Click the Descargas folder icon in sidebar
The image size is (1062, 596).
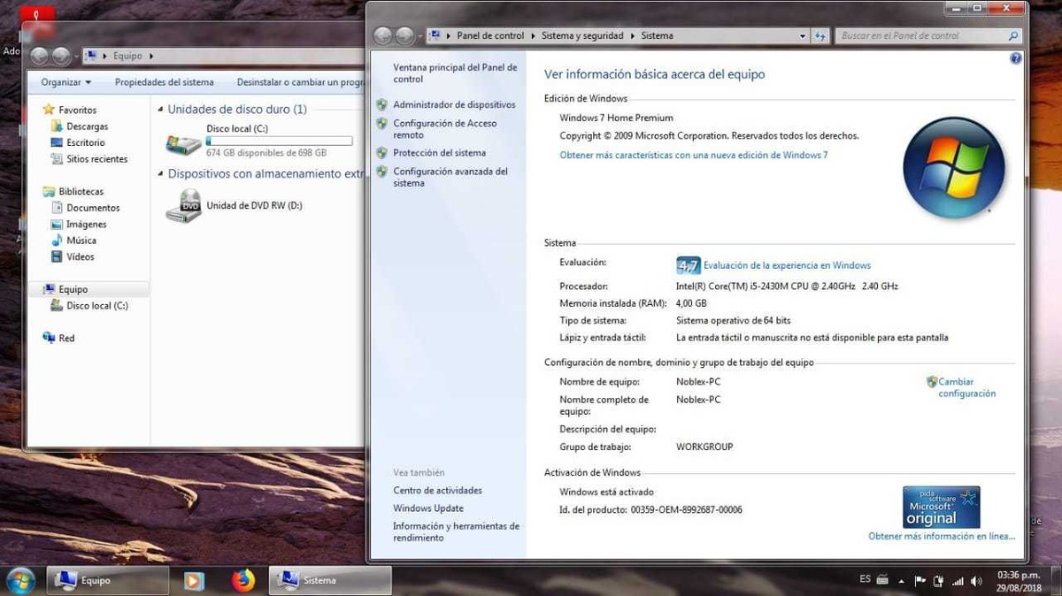coord(57,126)
